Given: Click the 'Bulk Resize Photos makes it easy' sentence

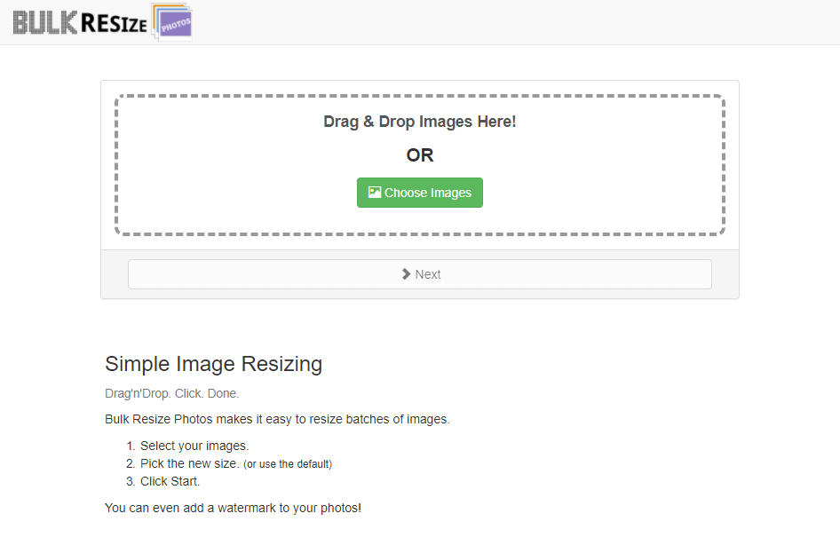Looking at the screenshot, I should point(277,419).
